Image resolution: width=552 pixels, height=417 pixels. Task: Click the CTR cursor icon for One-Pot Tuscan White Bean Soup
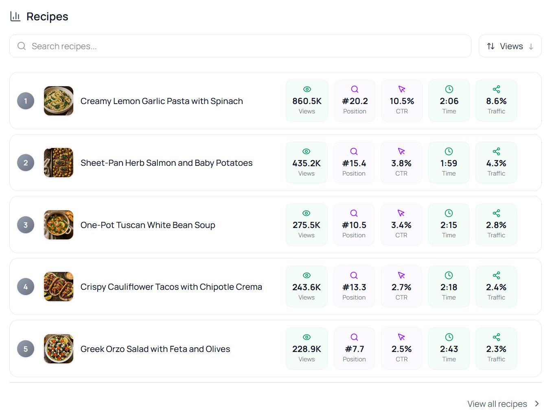pyautogui.click(x=401, y=213)
